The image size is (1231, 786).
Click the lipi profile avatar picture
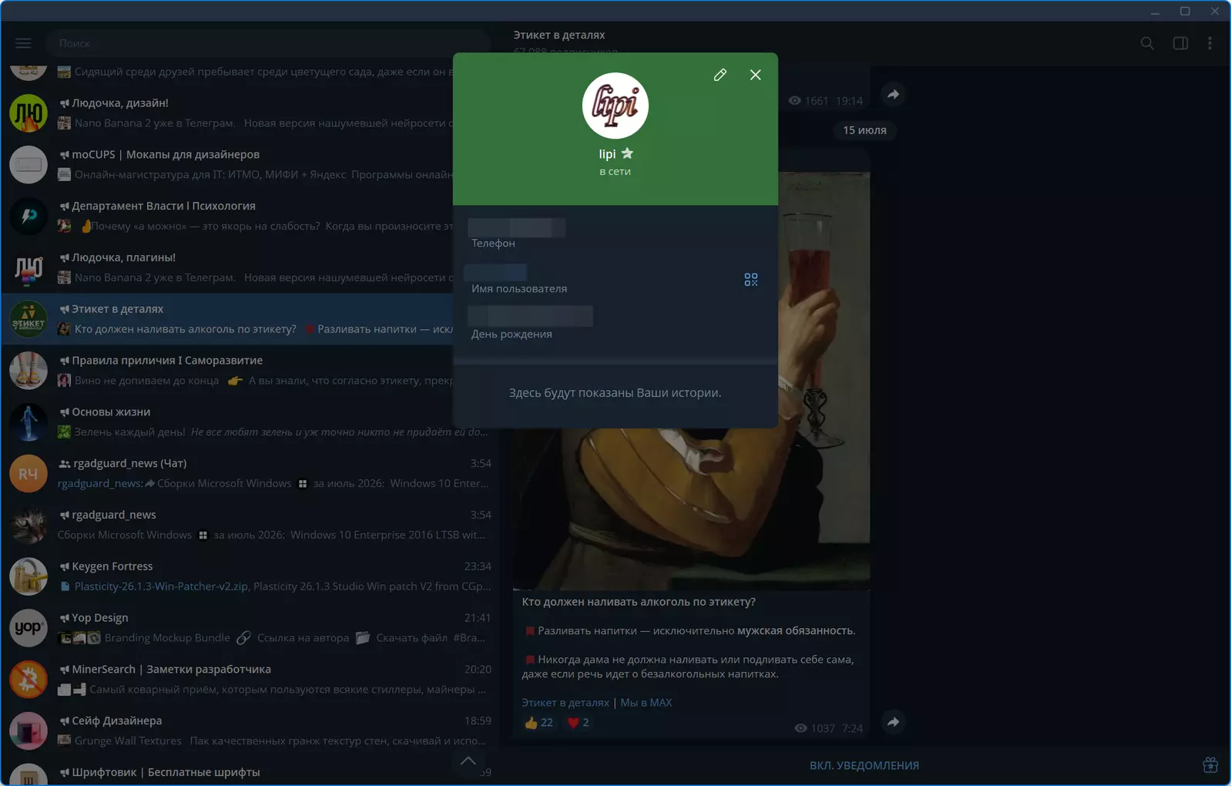[x=615, y=106]
